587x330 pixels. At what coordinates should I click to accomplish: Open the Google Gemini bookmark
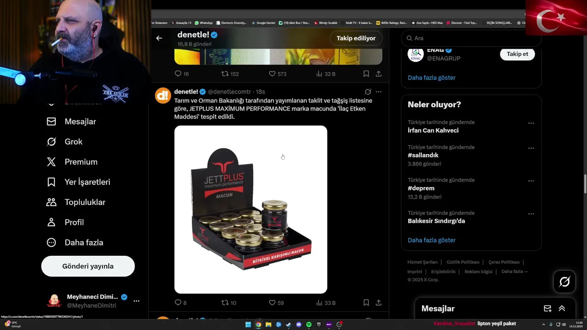[263, 23]
